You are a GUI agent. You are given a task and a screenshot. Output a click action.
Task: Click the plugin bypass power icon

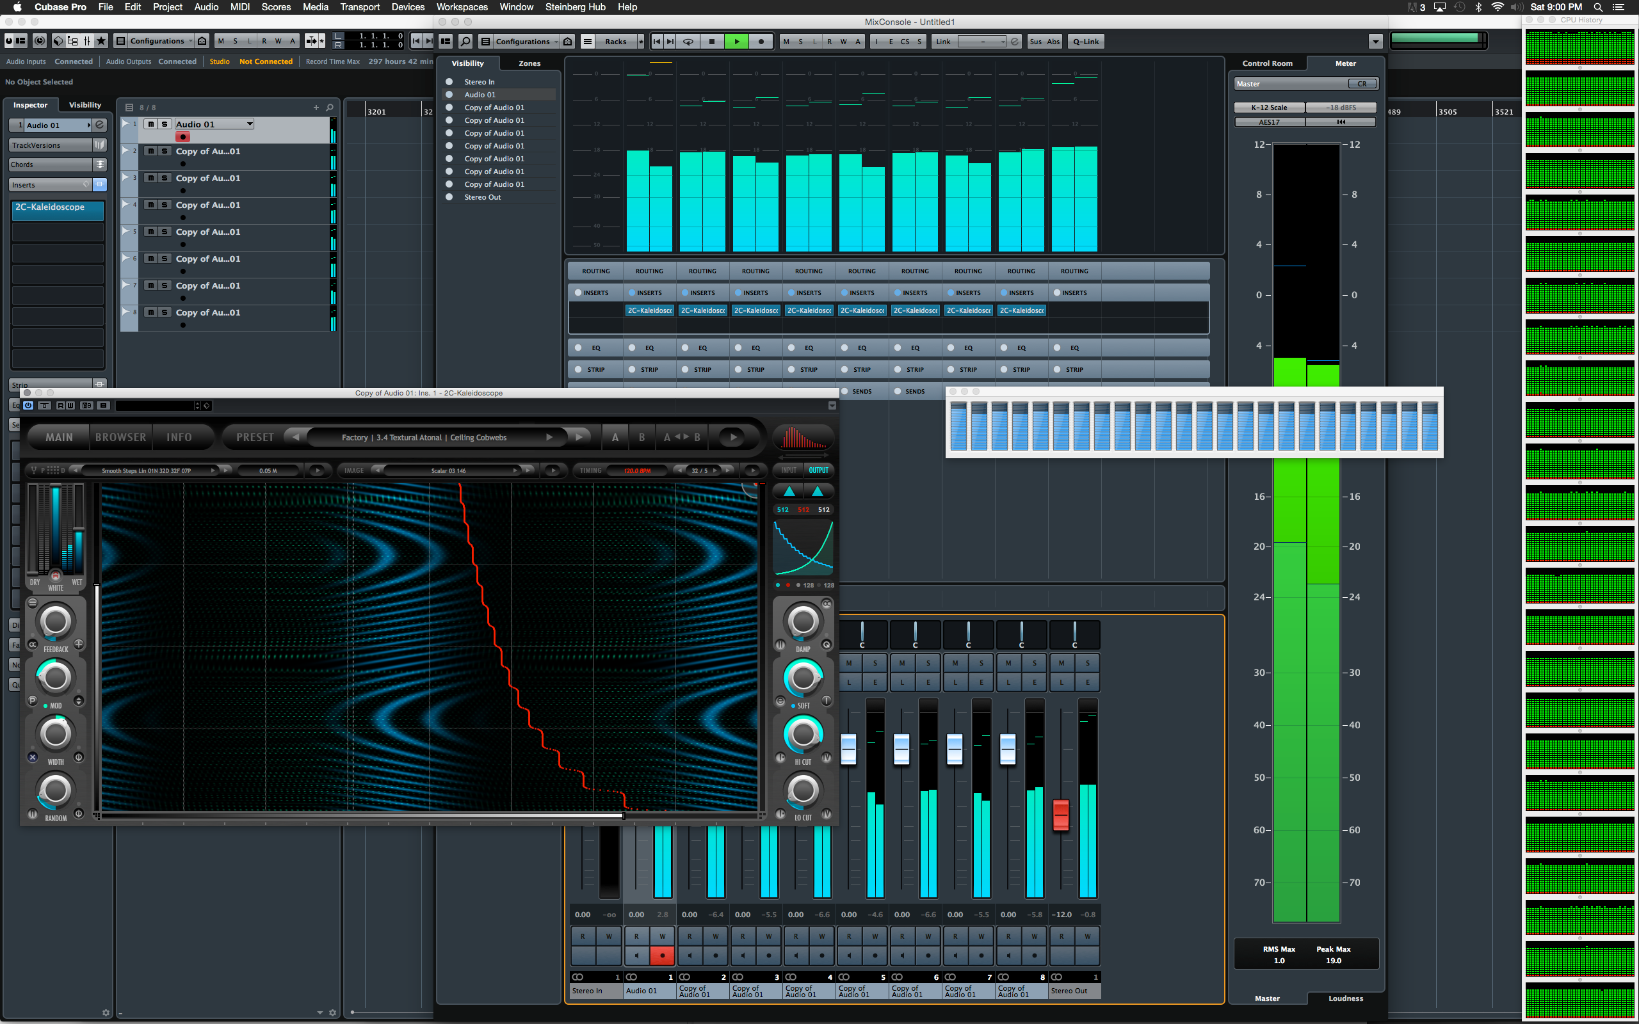pyautogui.click(x=28, y=406)
